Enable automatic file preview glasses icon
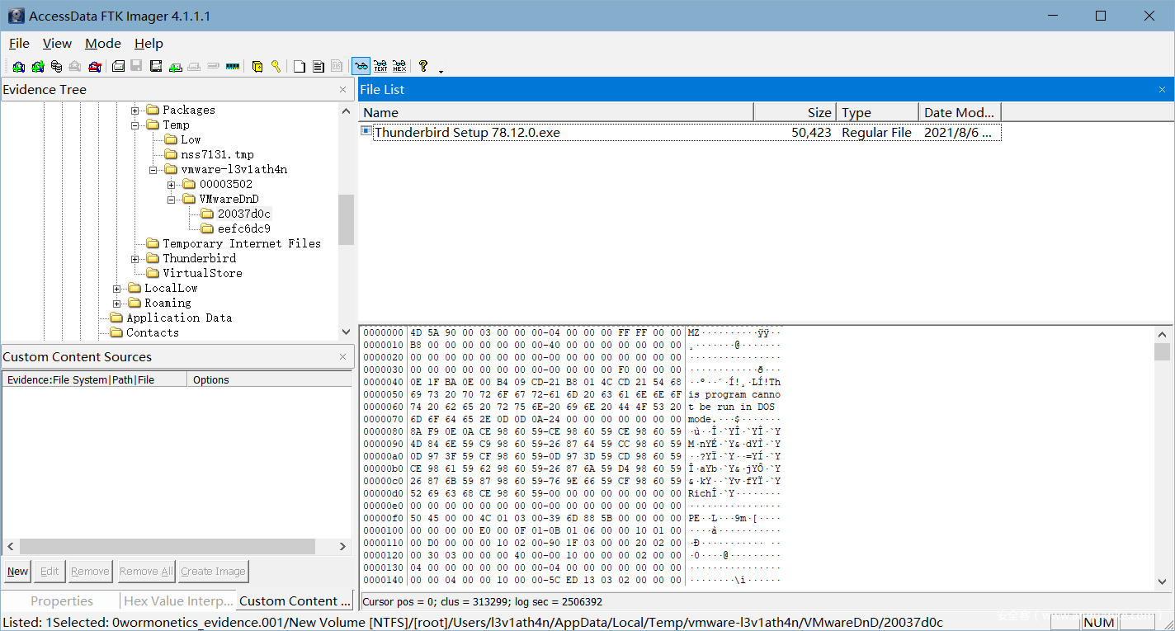 pos(361,67)
